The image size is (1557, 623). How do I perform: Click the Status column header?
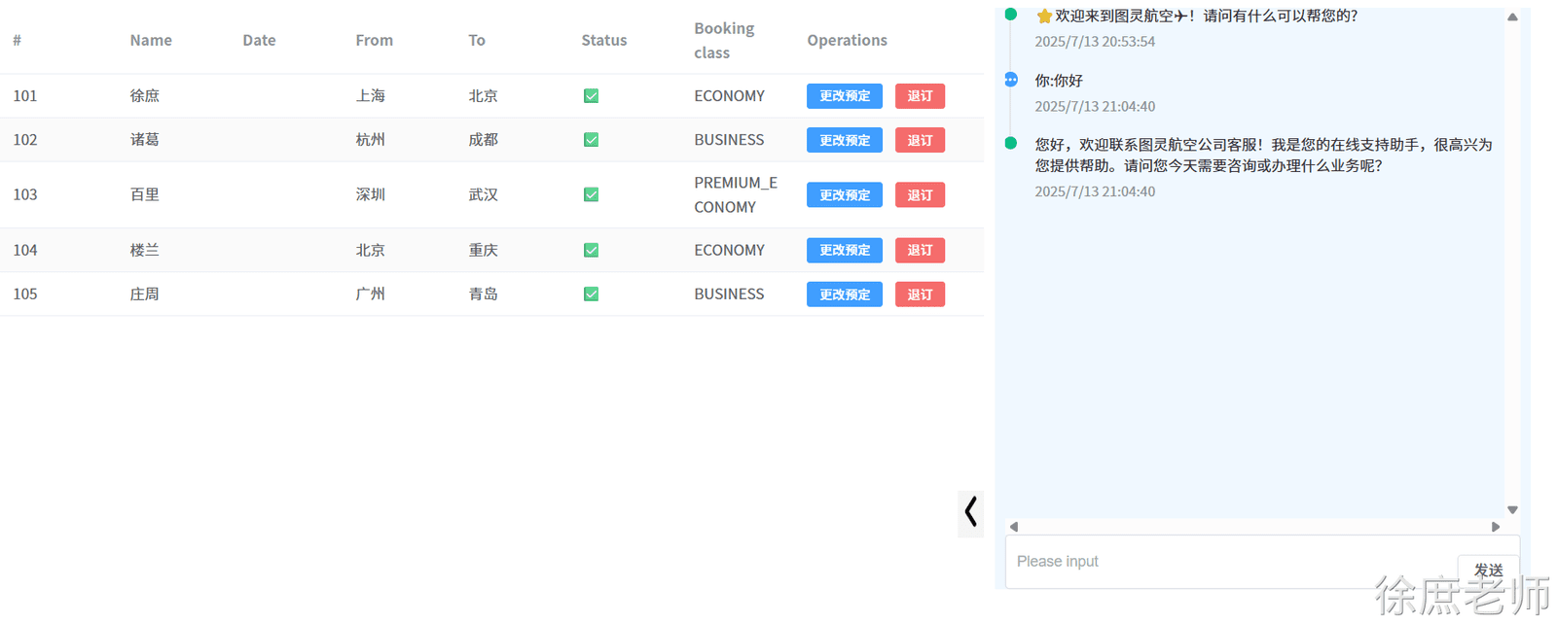pos(604,40)
